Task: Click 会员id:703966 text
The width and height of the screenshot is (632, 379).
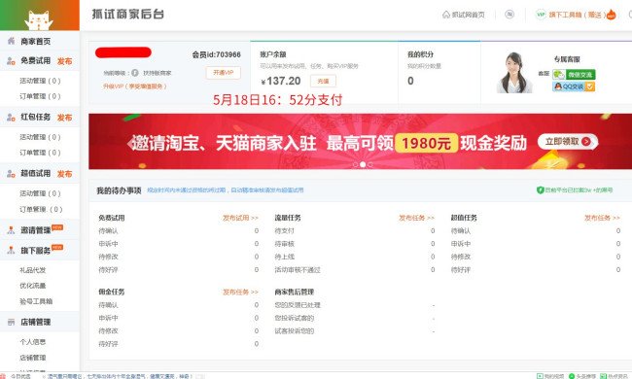Action: click(216, 54)
